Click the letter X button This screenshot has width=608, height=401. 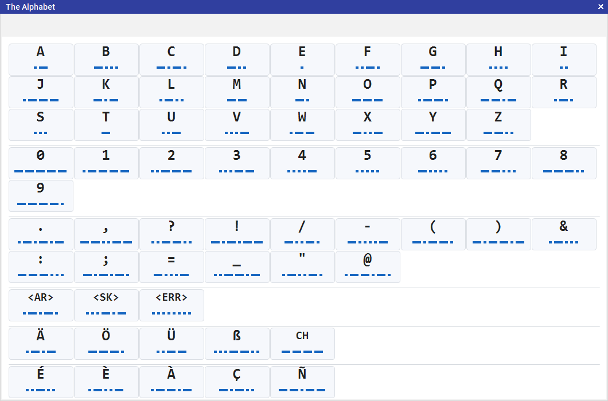[368, 125]
